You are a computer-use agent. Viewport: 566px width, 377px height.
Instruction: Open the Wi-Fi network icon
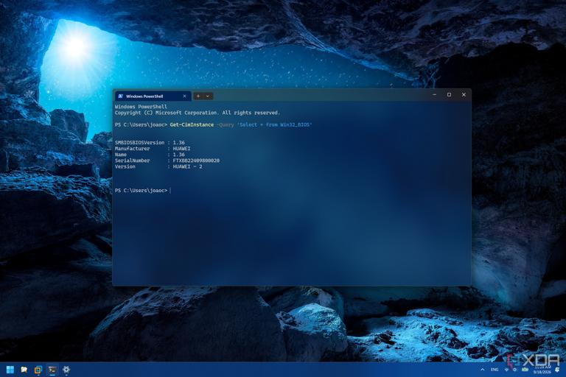506,370
